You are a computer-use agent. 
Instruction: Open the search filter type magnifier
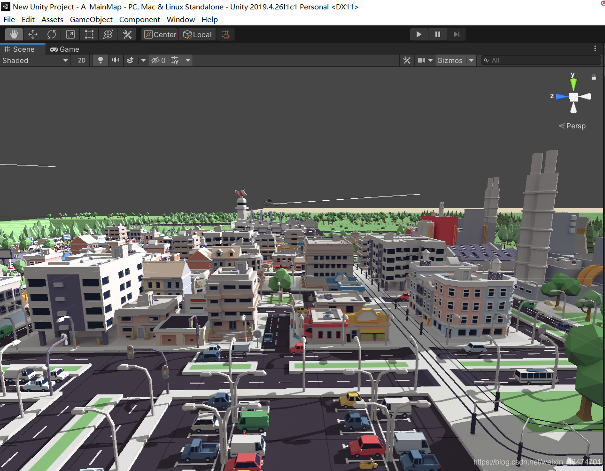tap(487, 60)
